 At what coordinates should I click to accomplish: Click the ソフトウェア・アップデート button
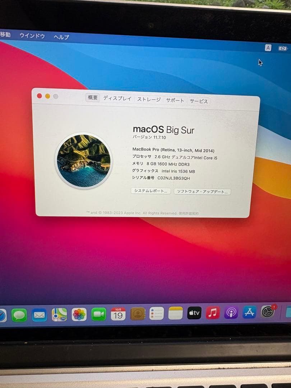202,192
